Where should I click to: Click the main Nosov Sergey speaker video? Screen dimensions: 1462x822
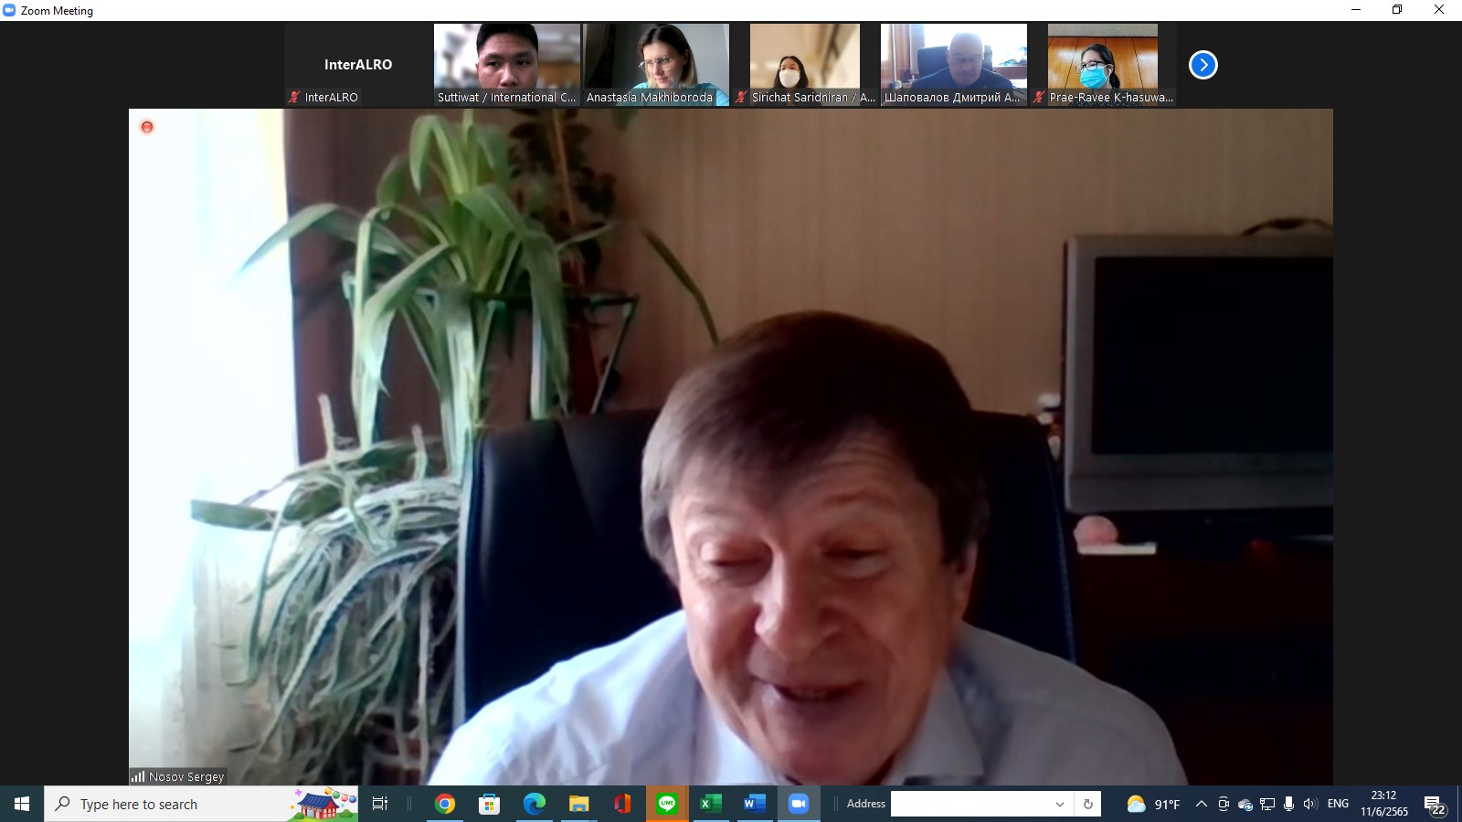(x=731, y=447)
